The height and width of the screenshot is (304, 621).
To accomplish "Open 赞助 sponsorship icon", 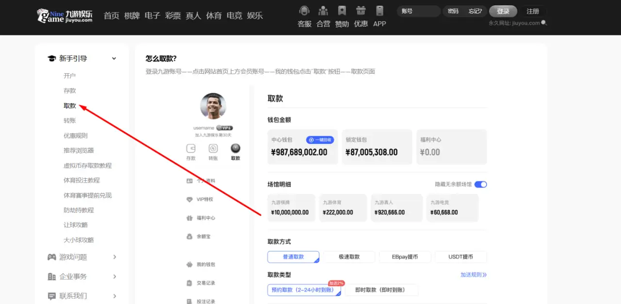I will point(342,11).
